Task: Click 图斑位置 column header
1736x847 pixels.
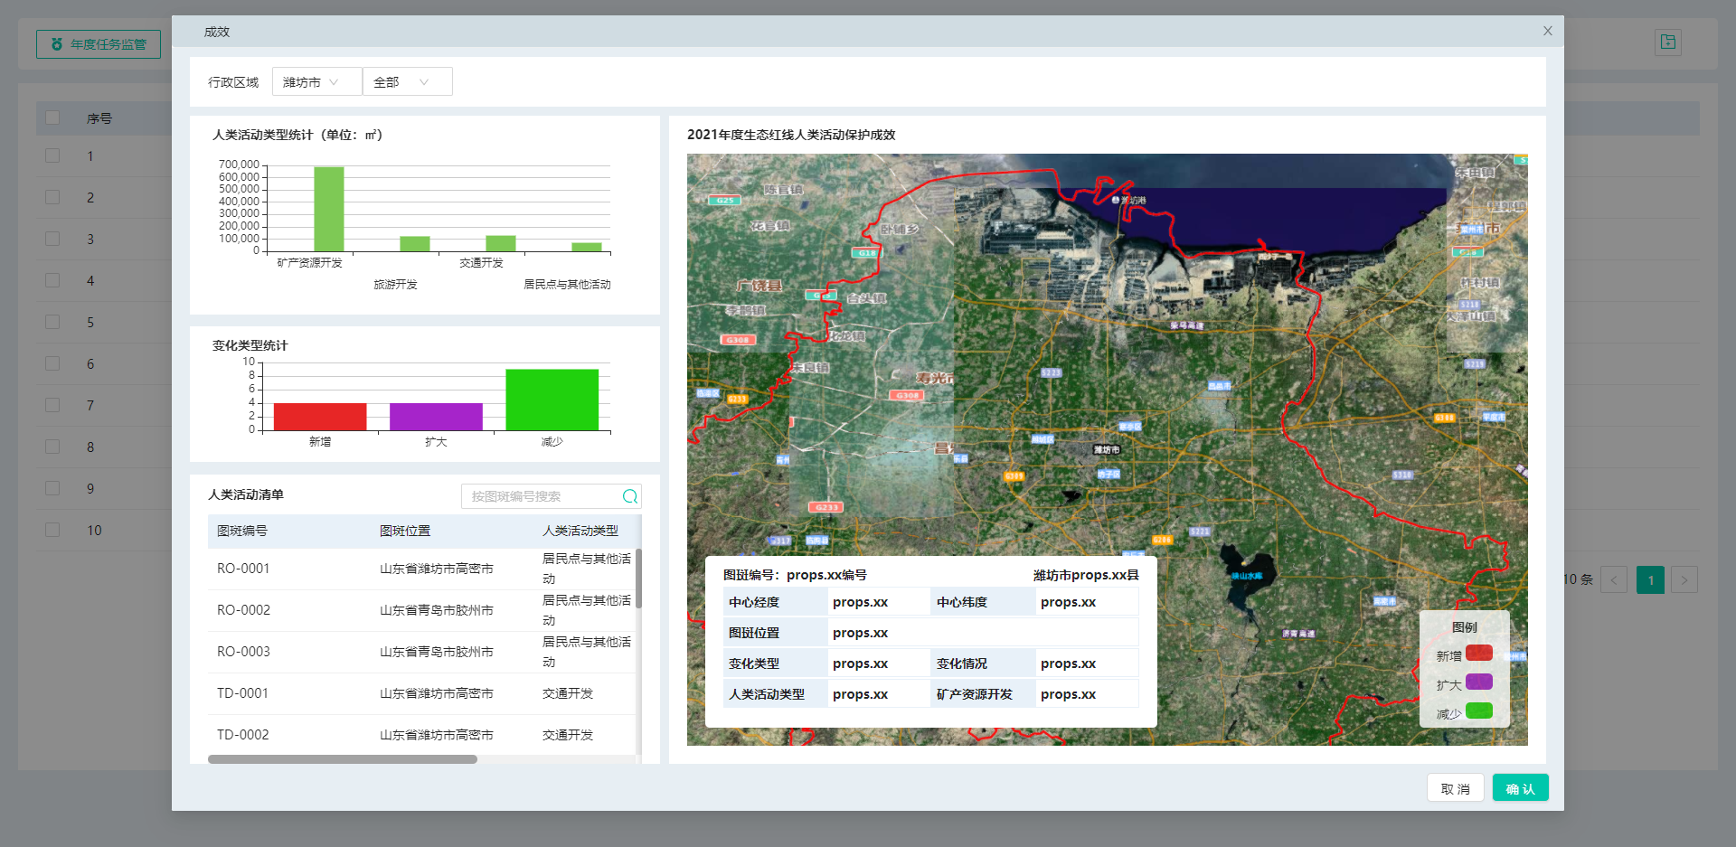Action: click(x=405, y=531)
